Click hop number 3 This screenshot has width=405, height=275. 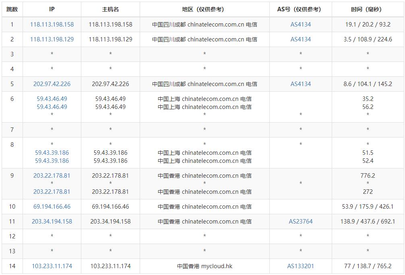(12, 54)
